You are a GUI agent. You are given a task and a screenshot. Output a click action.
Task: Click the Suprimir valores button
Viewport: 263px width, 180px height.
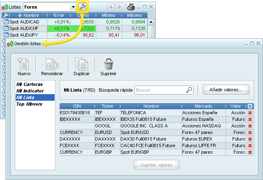157,165
